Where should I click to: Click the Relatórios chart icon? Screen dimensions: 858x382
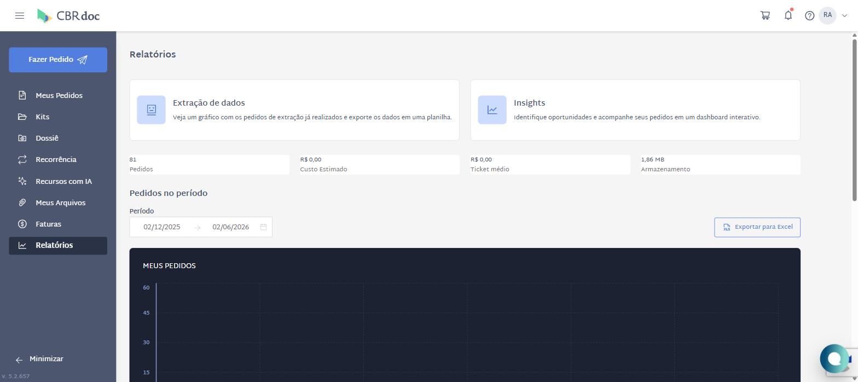tap(22, 245)
